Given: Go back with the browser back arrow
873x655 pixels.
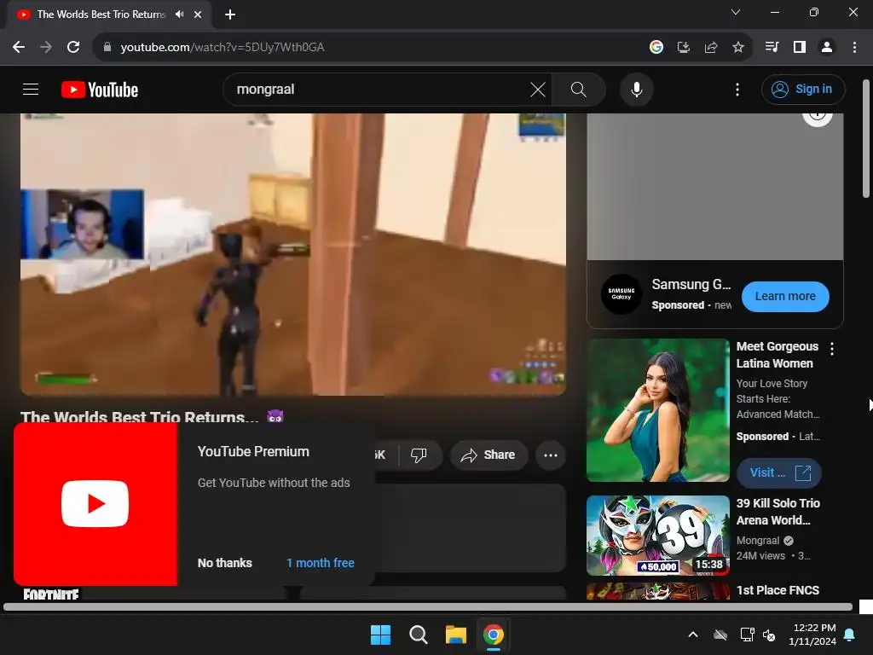Looking at the screenshot, I should [x=19, y=48].
